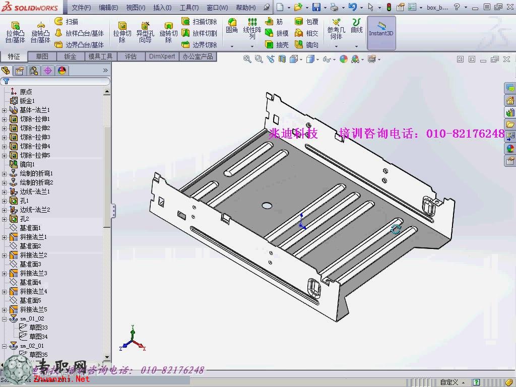Open Reference Geometry (参考几何体) tool
Viewport: 516px width, 387px height.
[x=336, y=29]
